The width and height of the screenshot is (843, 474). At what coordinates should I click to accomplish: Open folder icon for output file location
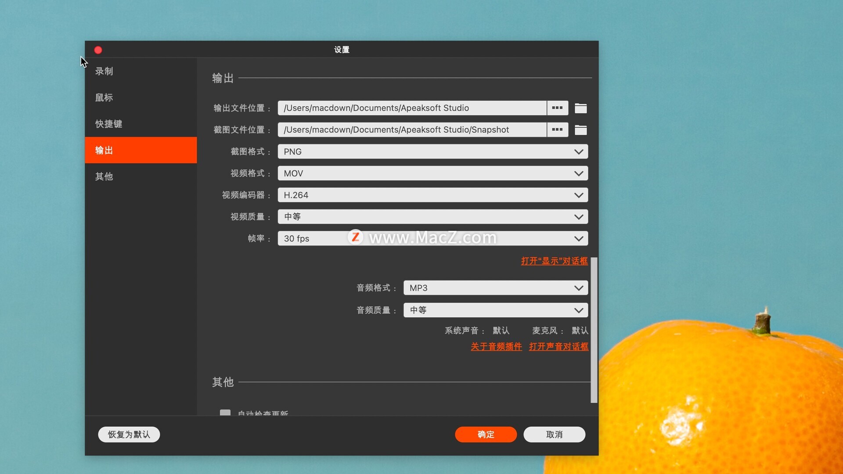[580, 108]
